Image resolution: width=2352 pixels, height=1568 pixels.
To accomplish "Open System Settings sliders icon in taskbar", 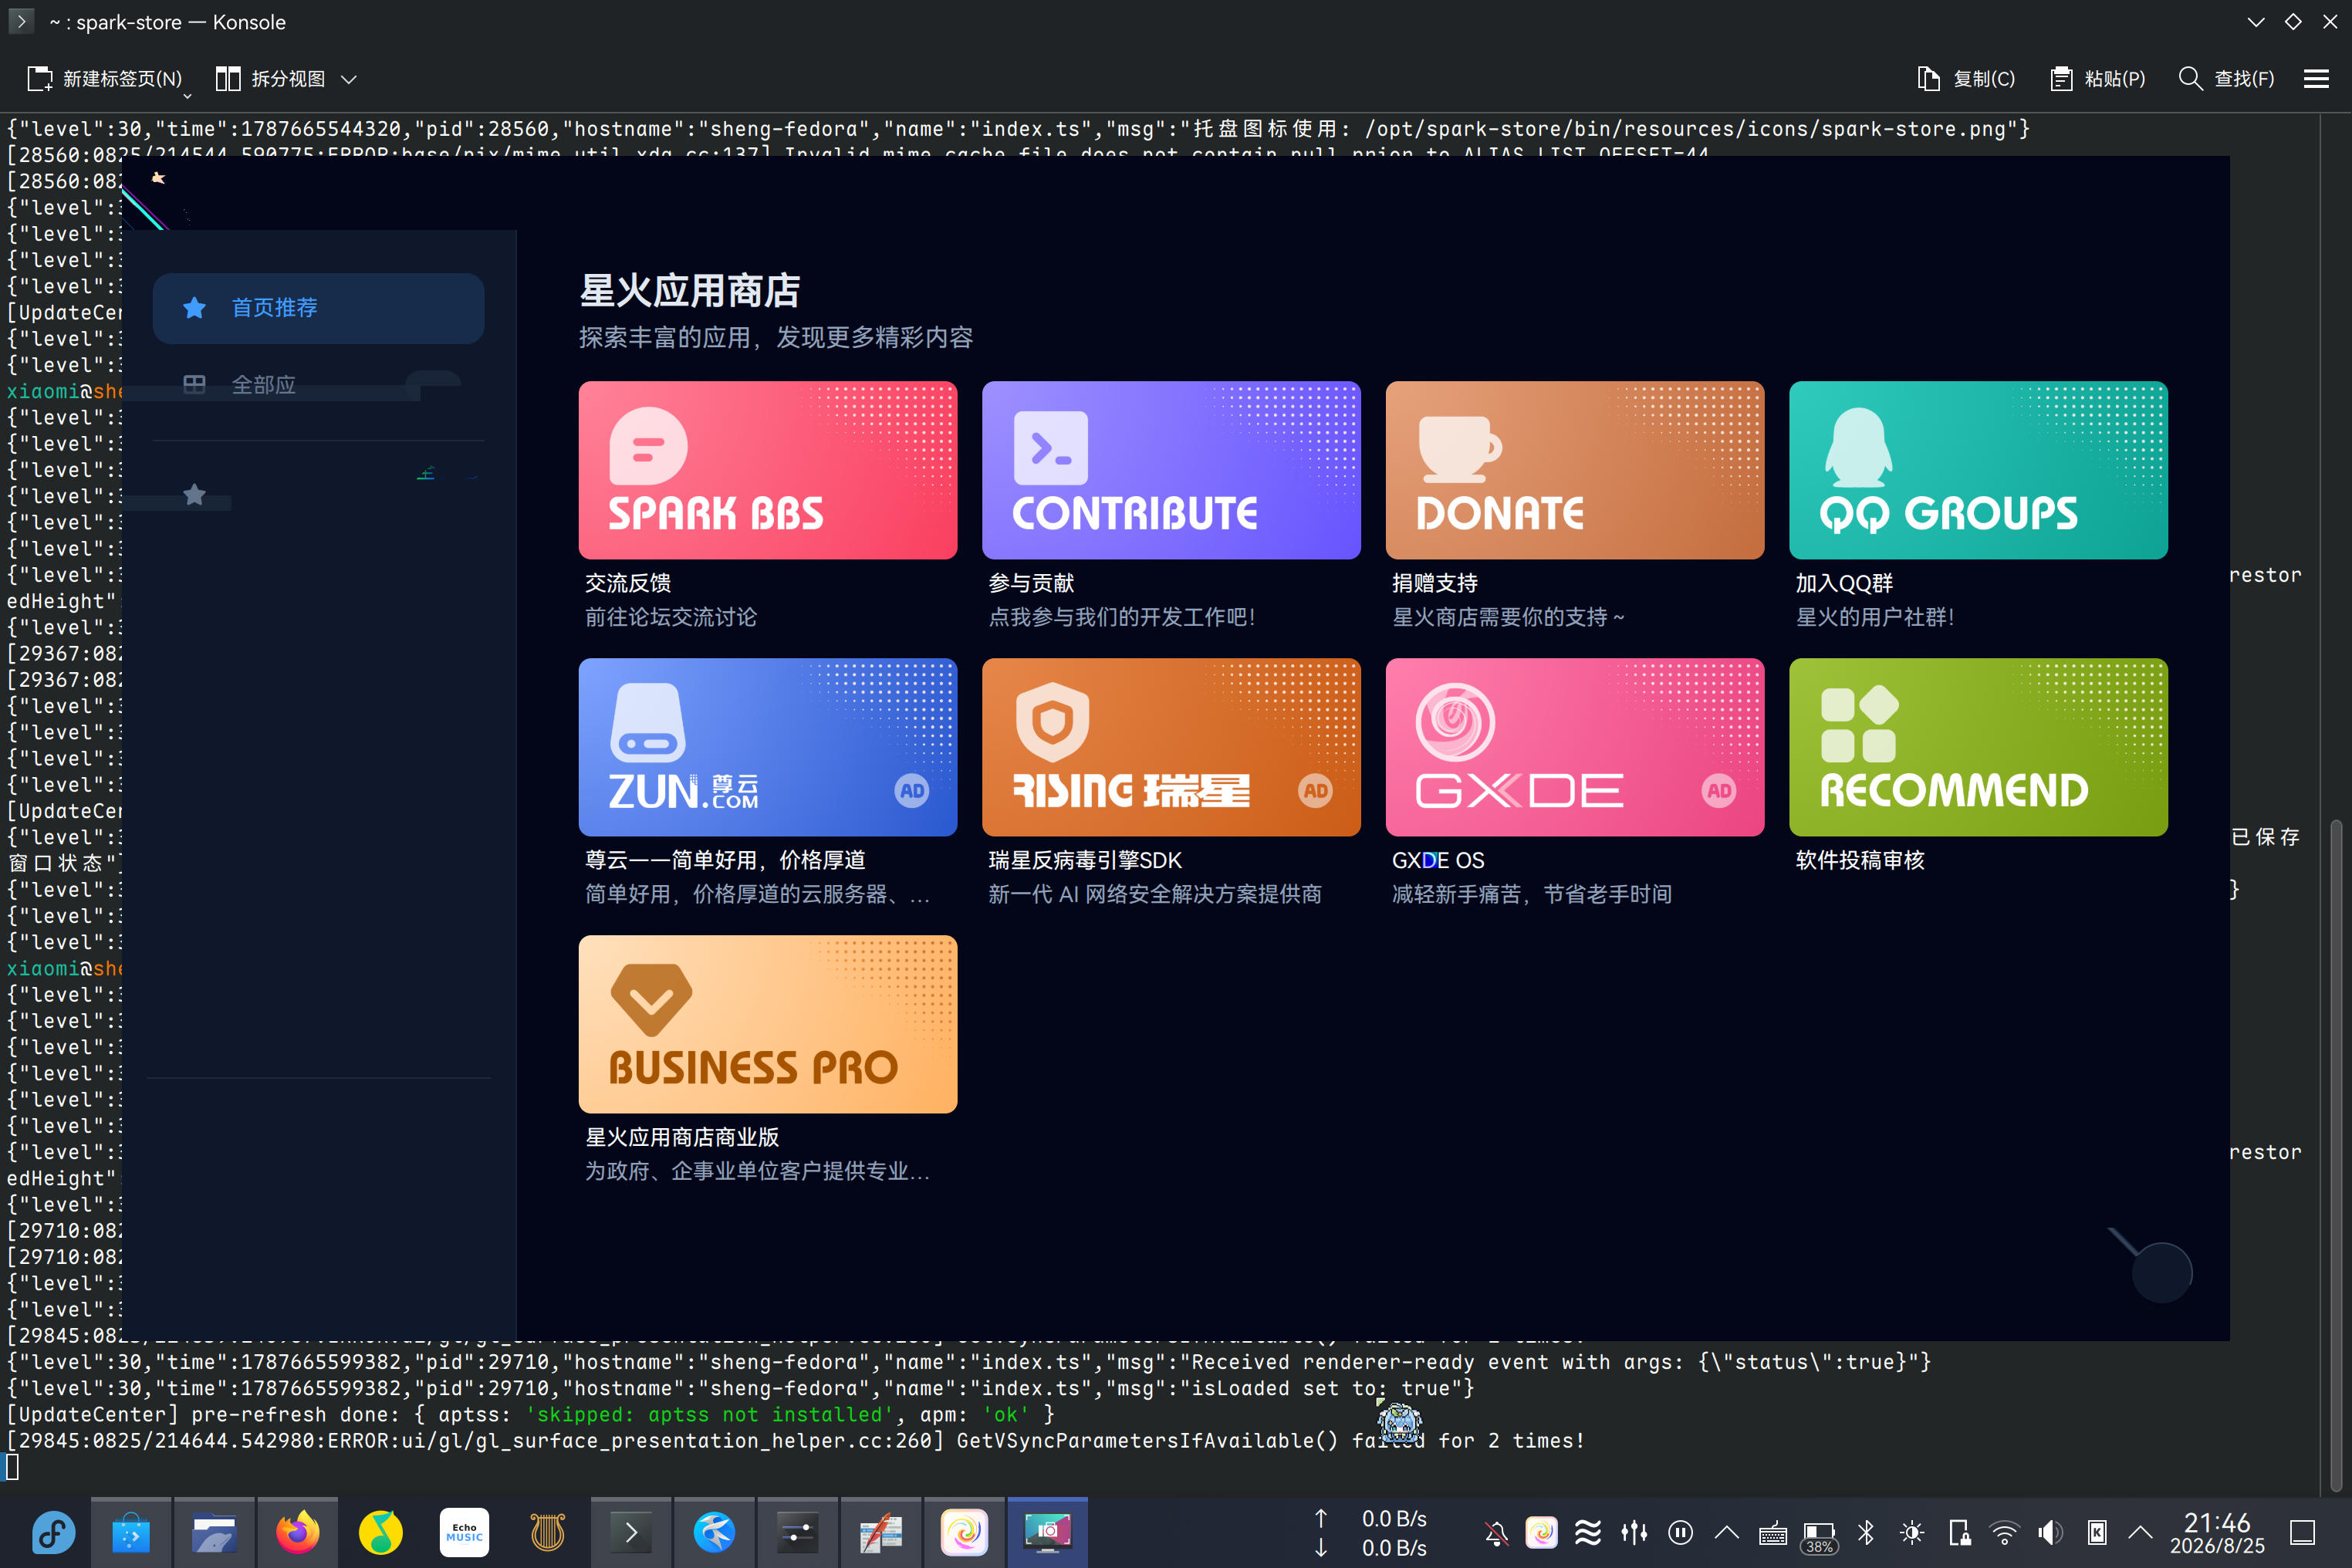I will tap(797, 1532).
